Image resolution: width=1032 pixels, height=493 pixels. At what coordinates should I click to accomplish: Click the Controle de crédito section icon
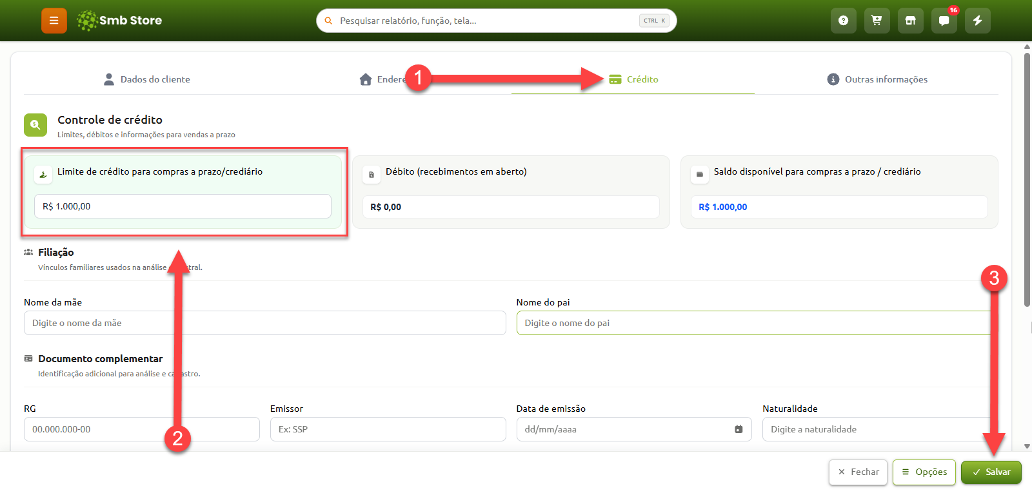click(35, 125)
